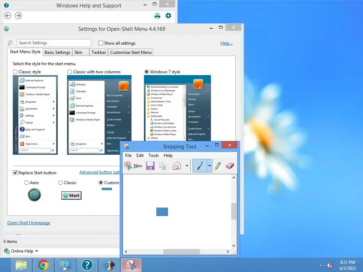Click the scroll right arrow in Snipping Tool

(228, 252)
